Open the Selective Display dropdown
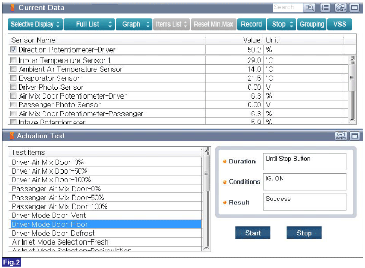The image size is (365, 268). 35,25
